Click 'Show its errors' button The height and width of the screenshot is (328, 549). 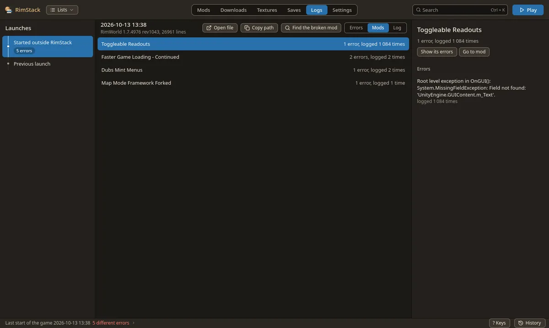click(x=437, y=52)
